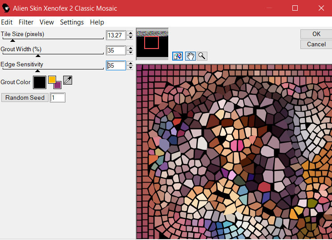Cancel the Classic Mosaic dialog
The width and height of the screenshot is (332, 240).
click(316, 44)
